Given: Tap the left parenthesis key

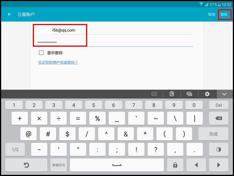Looking at the screenshot, I should (x=164, y=134).
